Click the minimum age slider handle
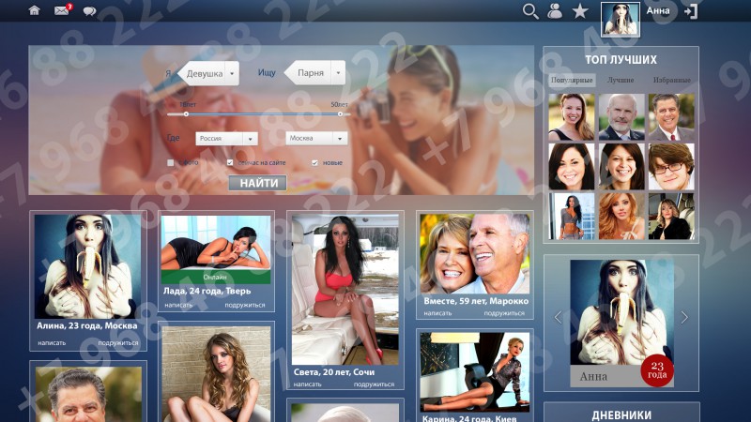Screen dimensions: 751x422 tap(186, 113)
